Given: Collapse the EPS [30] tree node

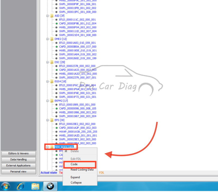Looking at the screenshot, I should coord(47,120).
